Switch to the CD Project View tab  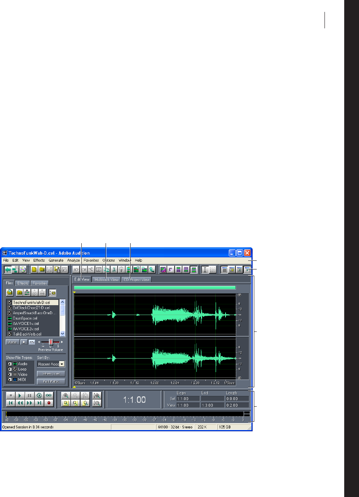tap(136, 279)
